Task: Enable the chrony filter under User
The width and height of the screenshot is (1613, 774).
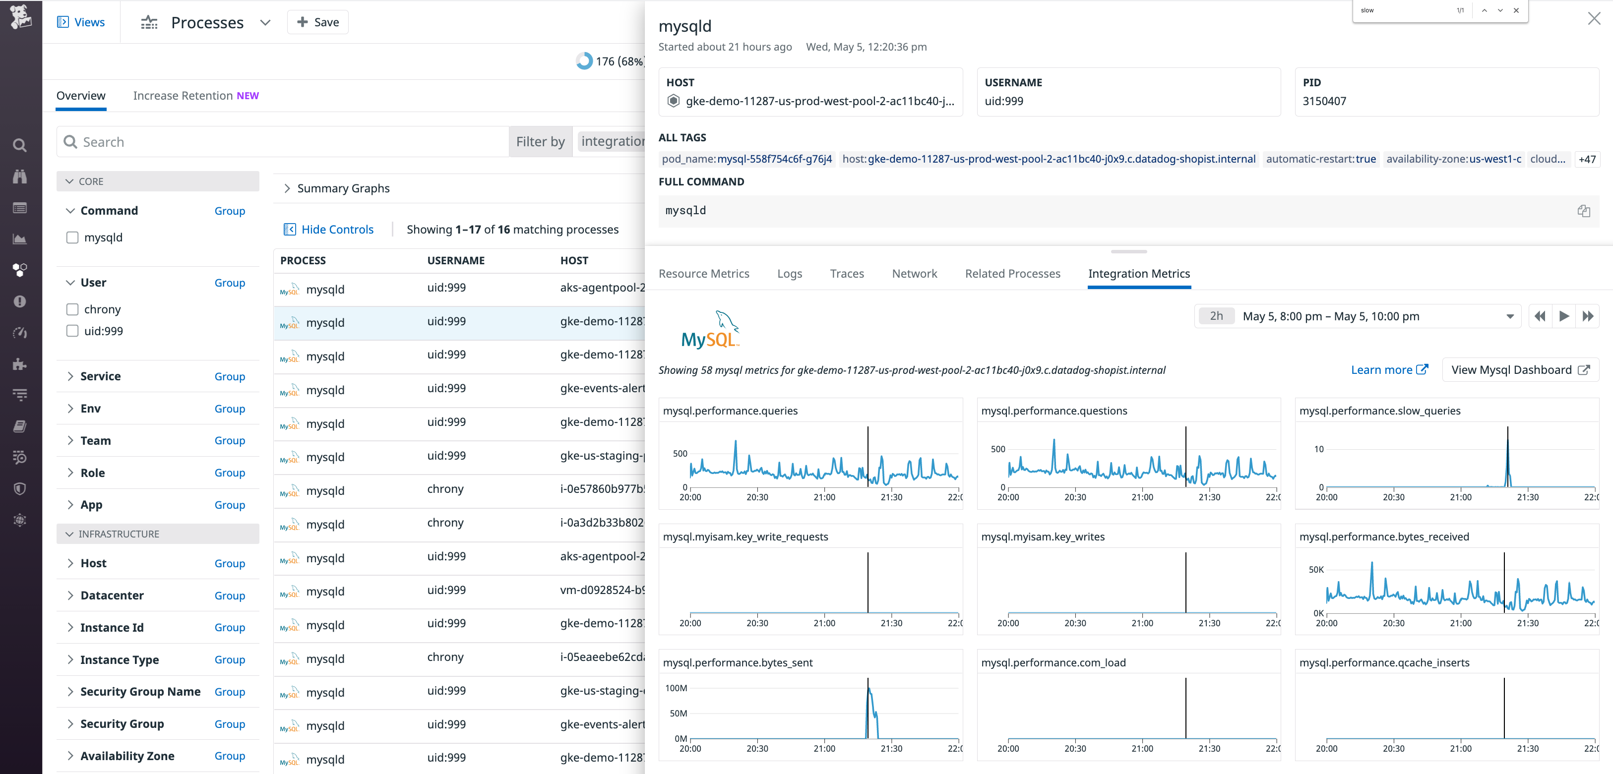Action: tap(72, 308)
